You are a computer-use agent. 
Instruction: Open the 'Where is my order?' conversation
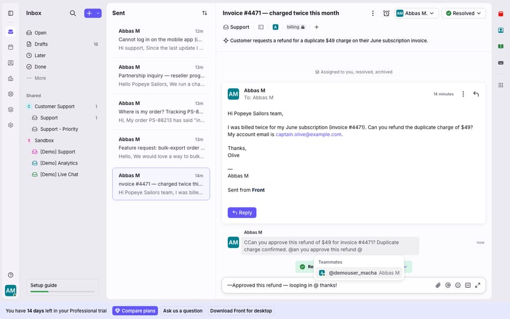click(161, 112)
